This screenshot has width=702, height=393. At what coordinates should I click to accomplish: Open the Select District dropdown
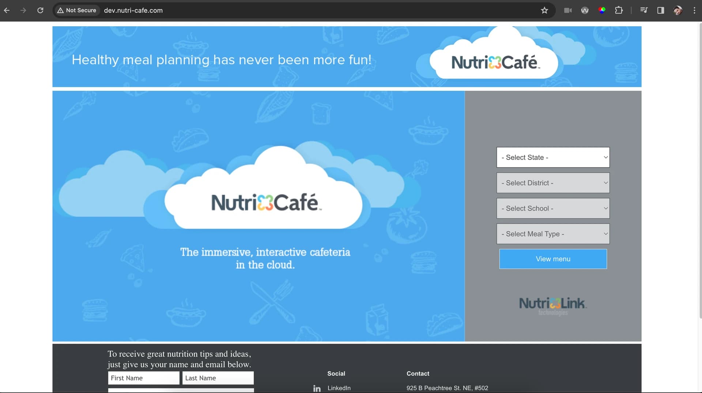(x=553, y=183)
